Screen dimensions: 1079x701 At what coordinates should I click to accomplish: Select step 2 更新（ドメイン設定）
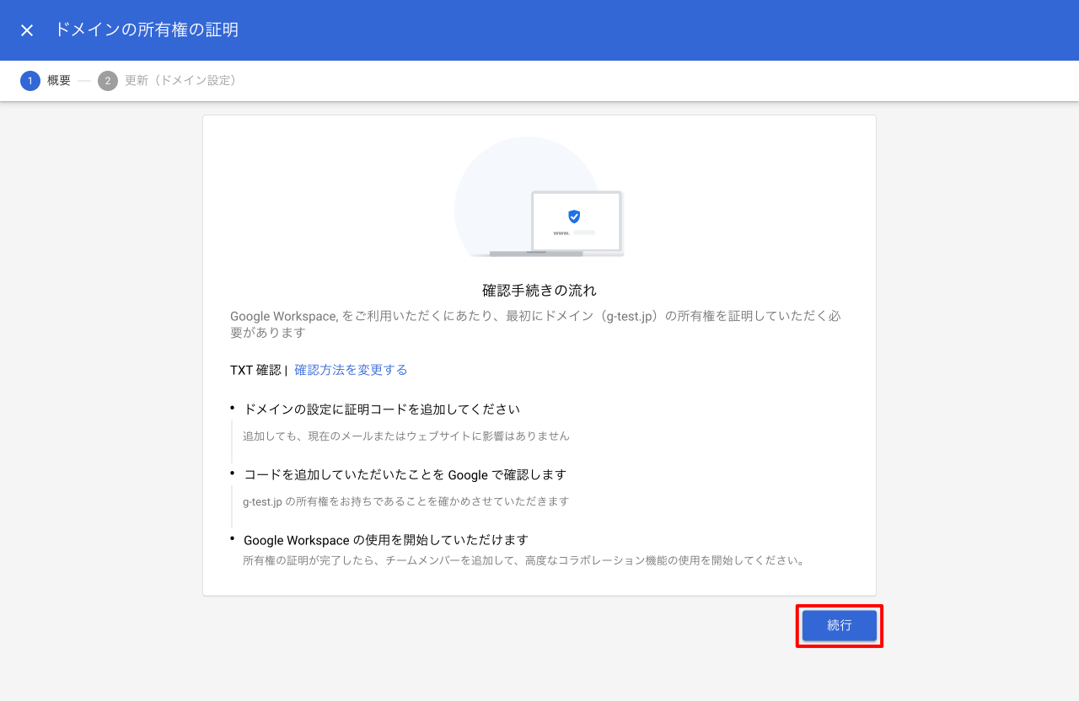[x=170, y=81]
